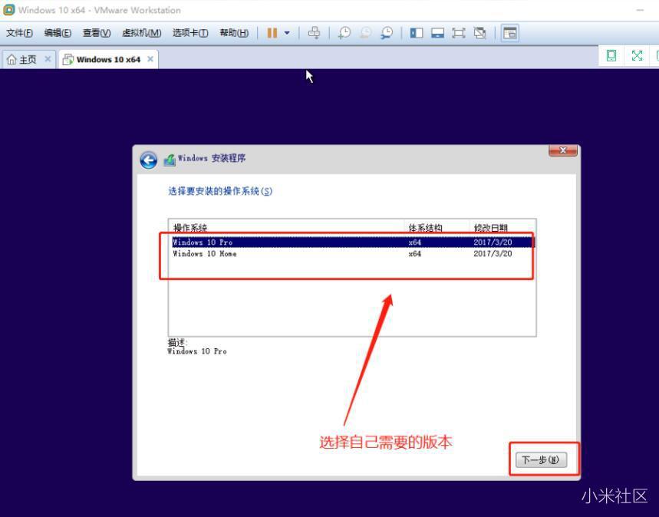This screenshot has height=517, width=659.
Task: Send Ctrl+Alt+Del to the VM
Action: coord(314,33)
